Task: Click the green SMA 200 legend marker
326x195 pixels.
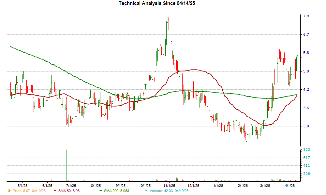Action: click(100, 191)
